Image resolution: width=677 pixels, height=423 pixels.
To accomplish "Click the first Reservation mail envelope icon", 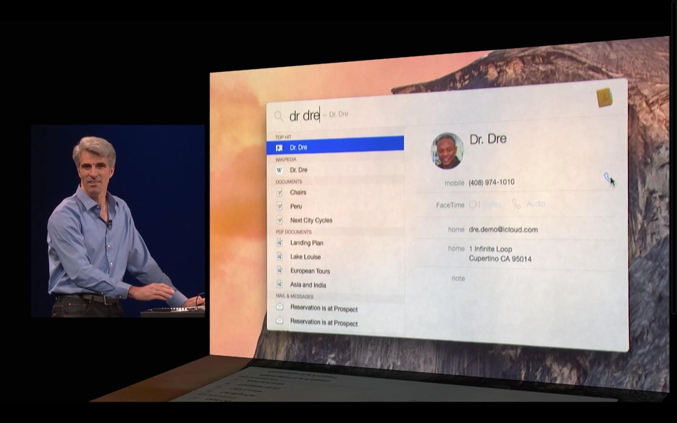I will tap(280, 307).
